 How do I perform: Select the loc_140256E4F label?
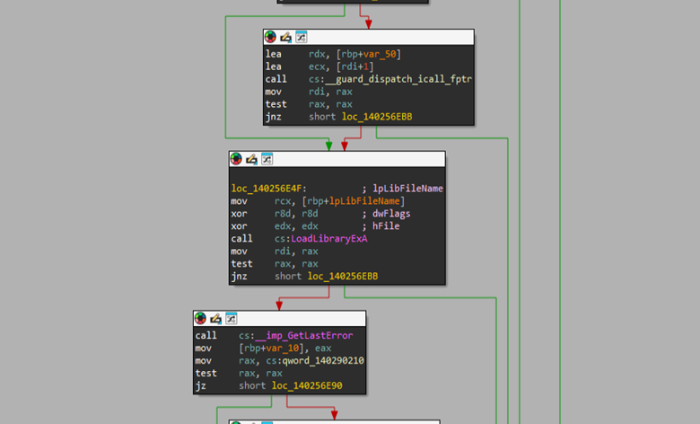tap(268, 189)
